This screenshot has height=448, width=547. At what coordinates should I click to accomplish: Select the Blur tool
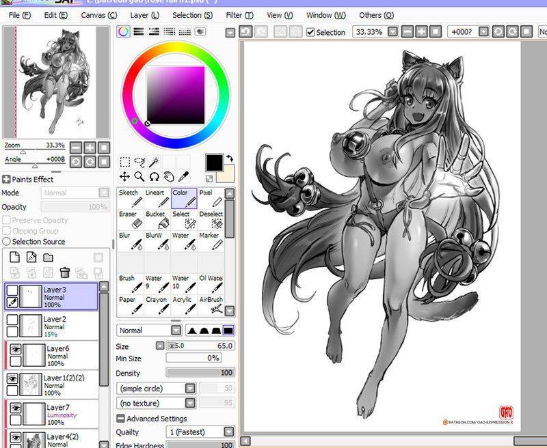[130, 241]
